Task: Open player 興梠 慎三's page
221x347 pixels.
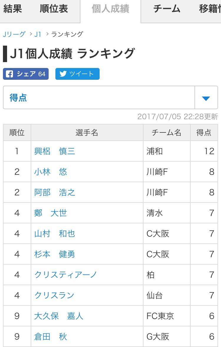Action: [55, 151]
